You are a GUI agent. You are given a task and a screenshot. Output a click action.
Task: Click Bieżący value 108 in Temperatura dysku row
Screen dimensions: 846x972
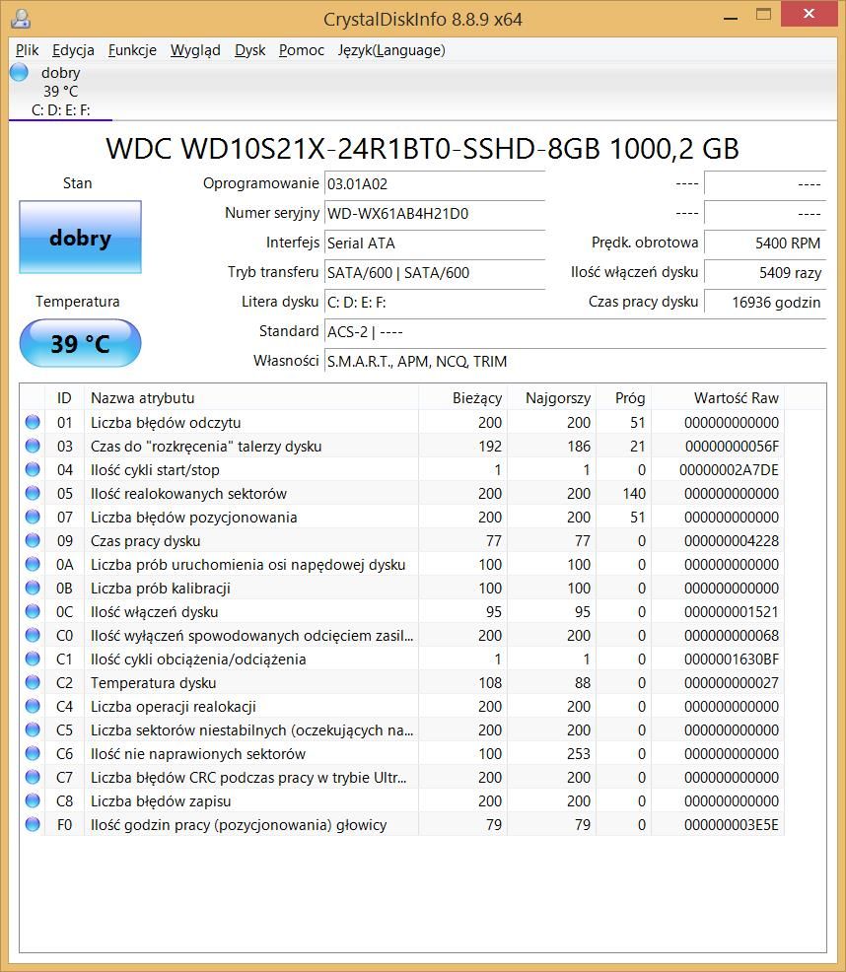click(490, 683)
